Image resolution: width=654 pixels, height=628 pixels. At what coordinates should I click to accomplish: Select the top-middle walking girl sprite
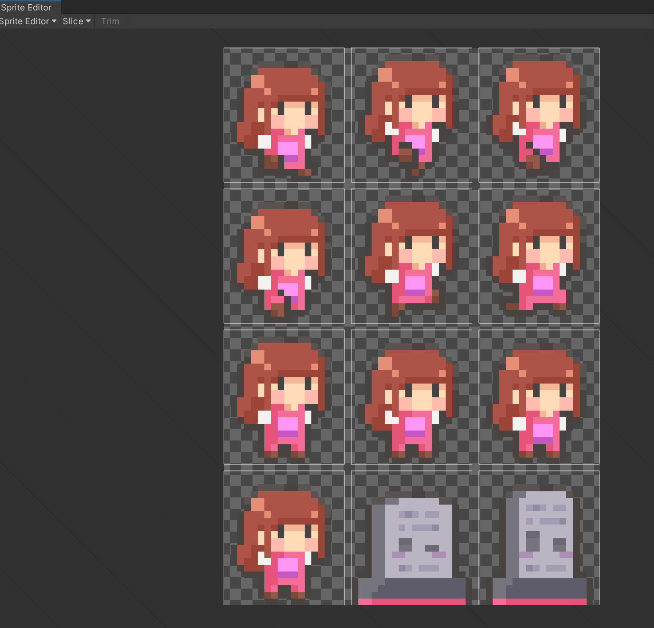pos(411,115)
